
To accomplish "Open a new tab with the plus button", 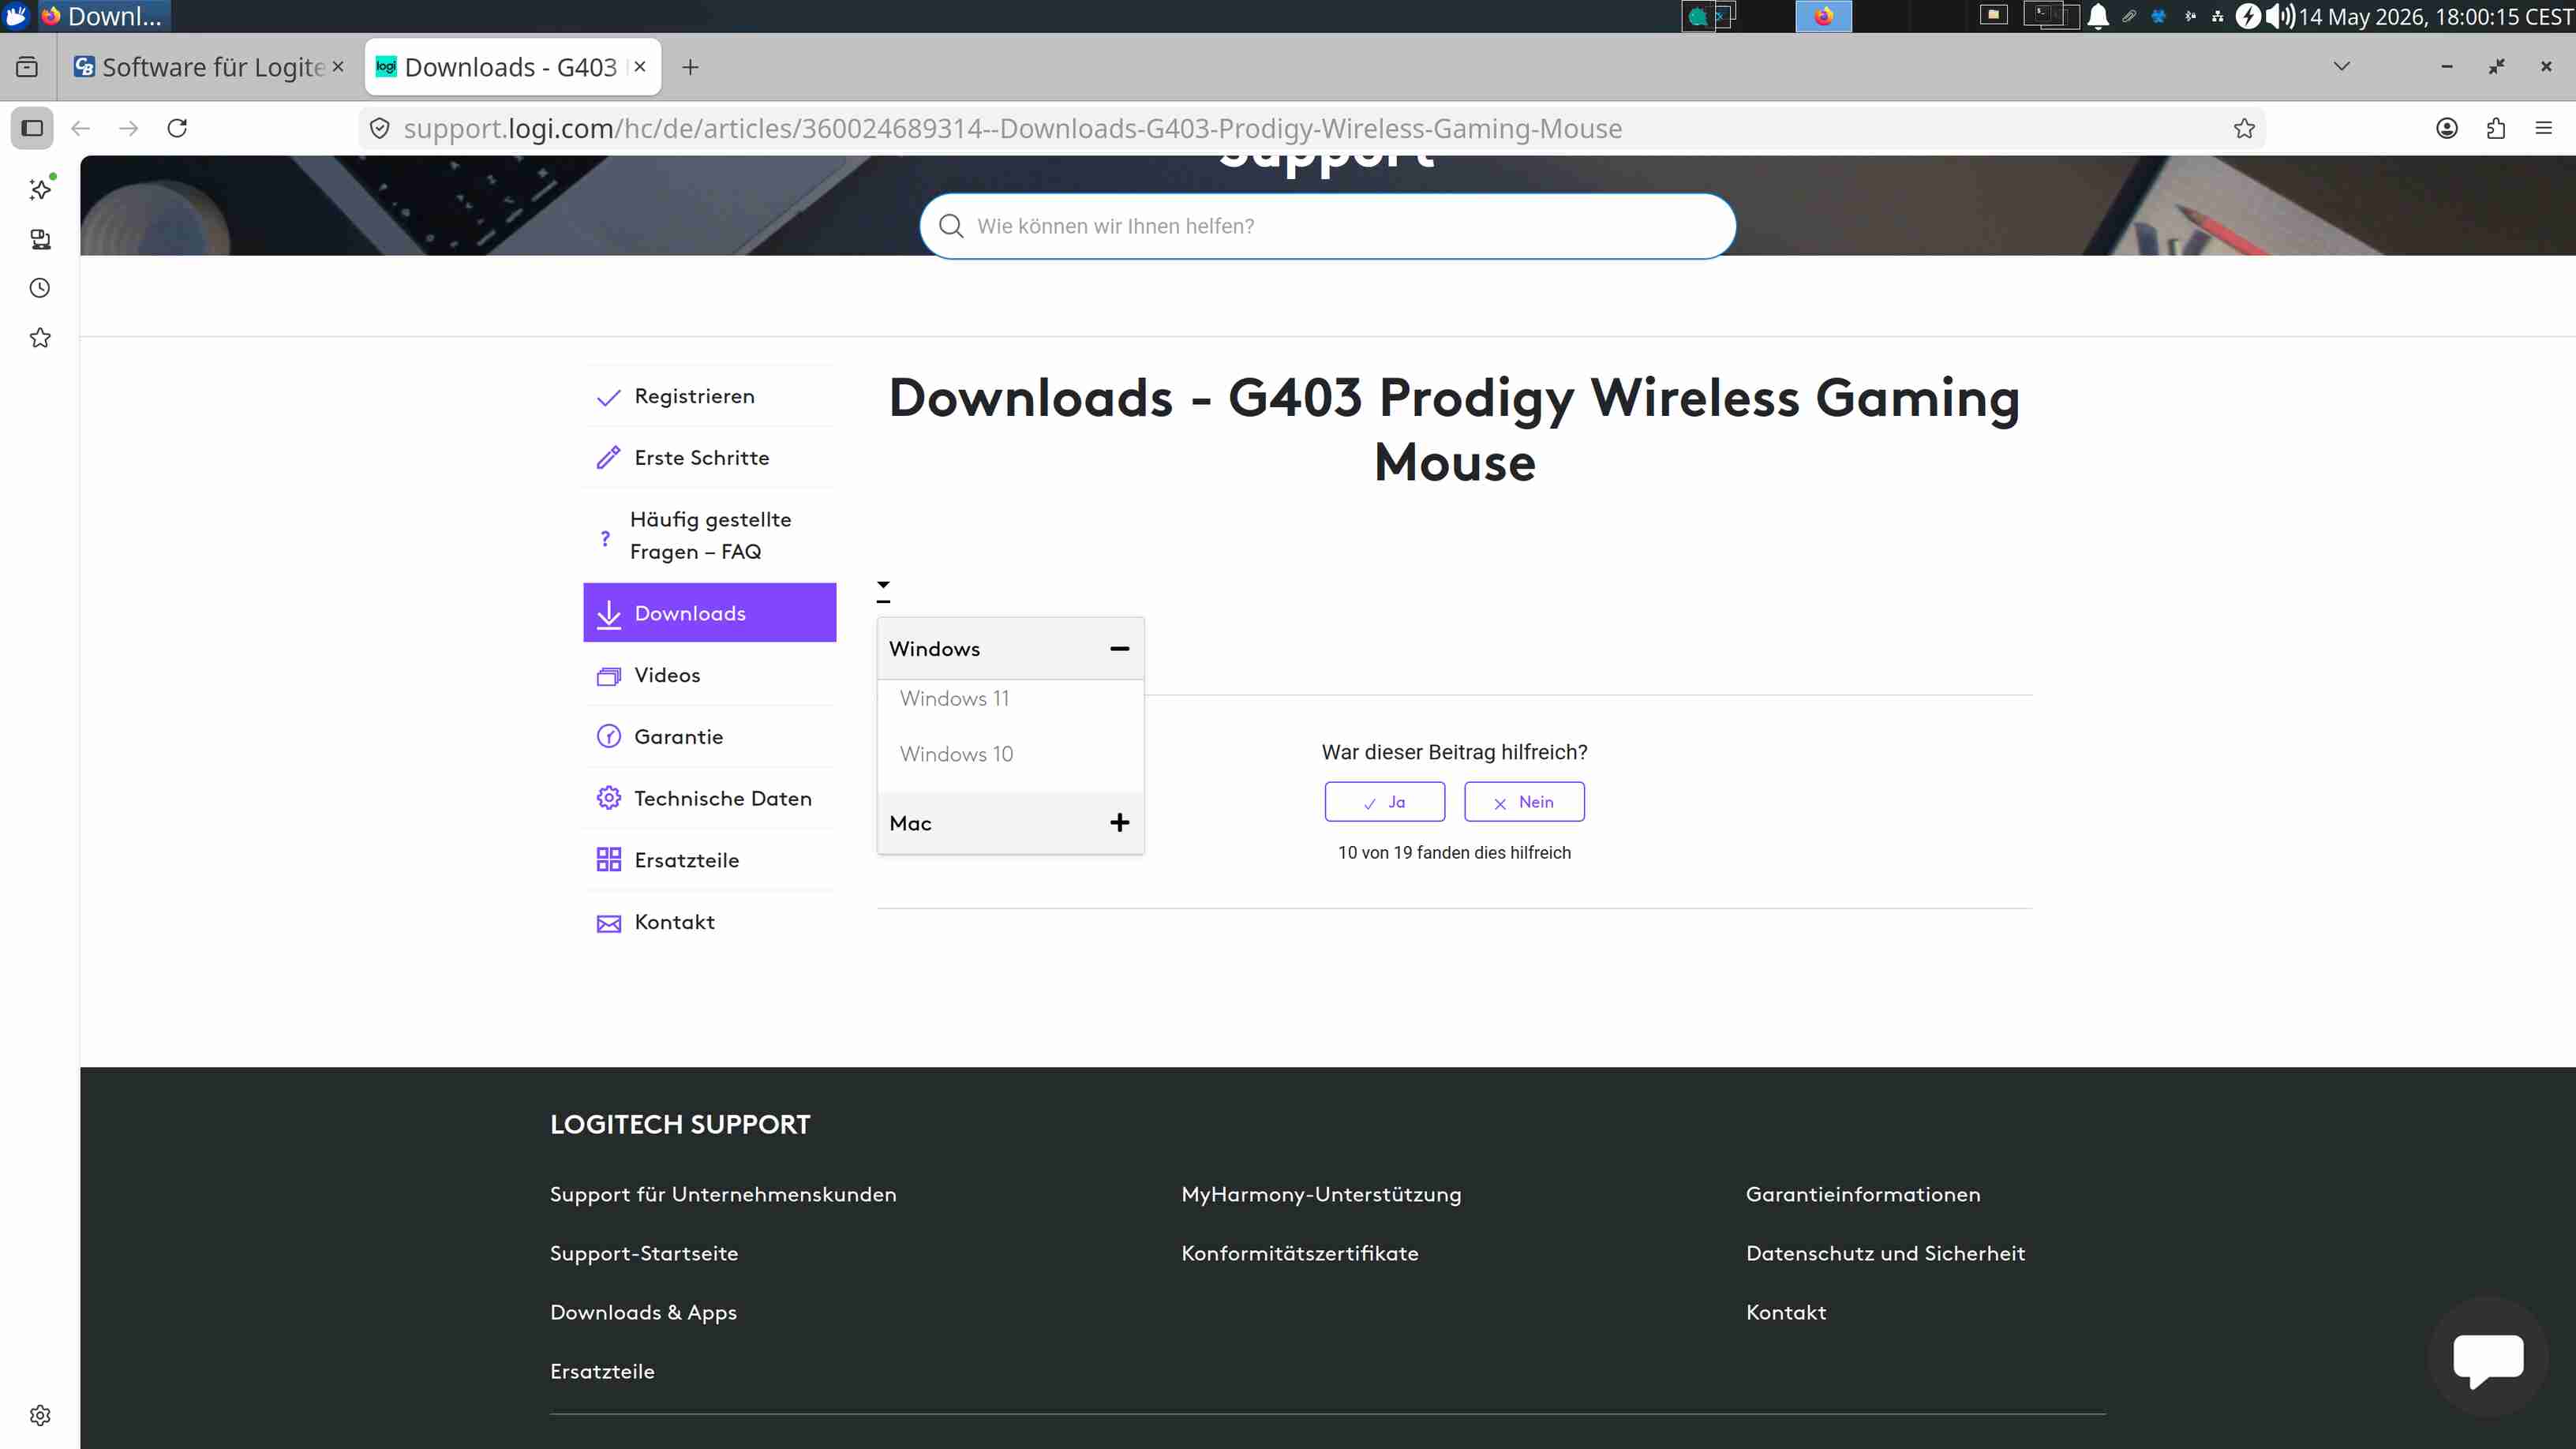I will (x=690, y=67).
